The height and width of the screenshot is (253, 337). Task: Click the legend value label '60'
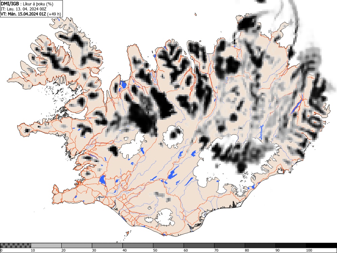tap(186, 250)
